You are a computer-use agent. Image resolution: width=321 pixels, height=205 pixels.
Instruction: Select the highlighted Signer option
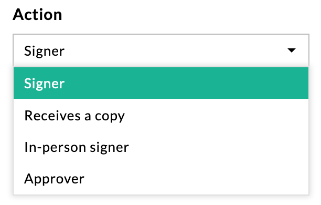coord(161,83)
